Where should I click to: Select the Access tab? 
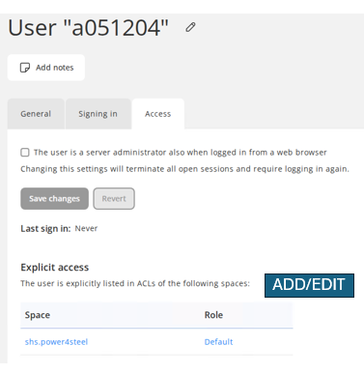[158, 114]
